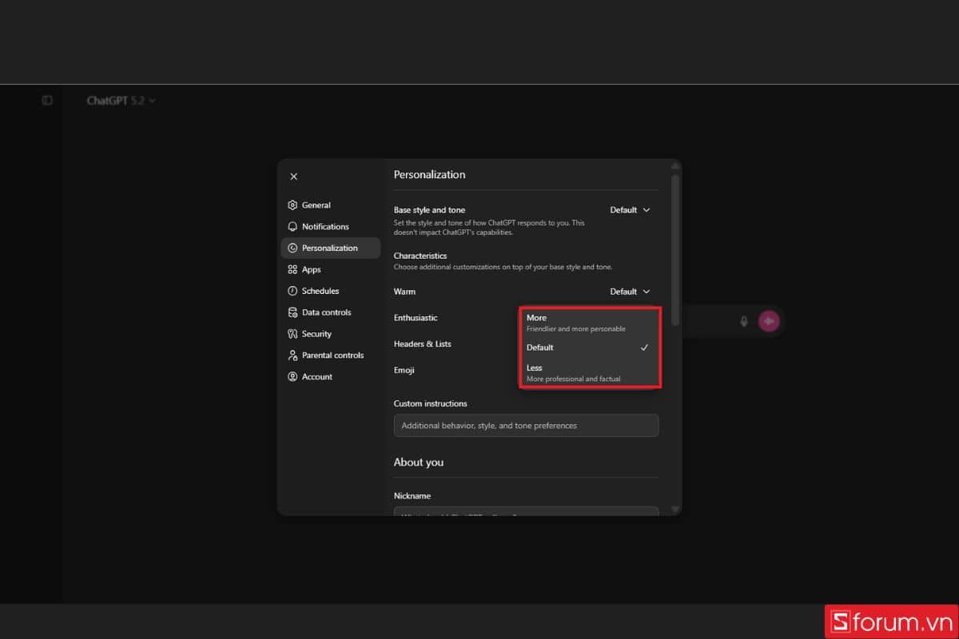Click the General gear icon

(292, 205)
